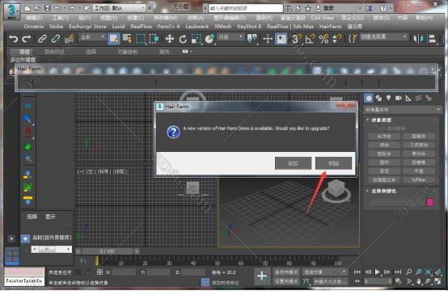Click the Align tool icon
This screenshot has width=448, height=291.
[x=433, y=39]
